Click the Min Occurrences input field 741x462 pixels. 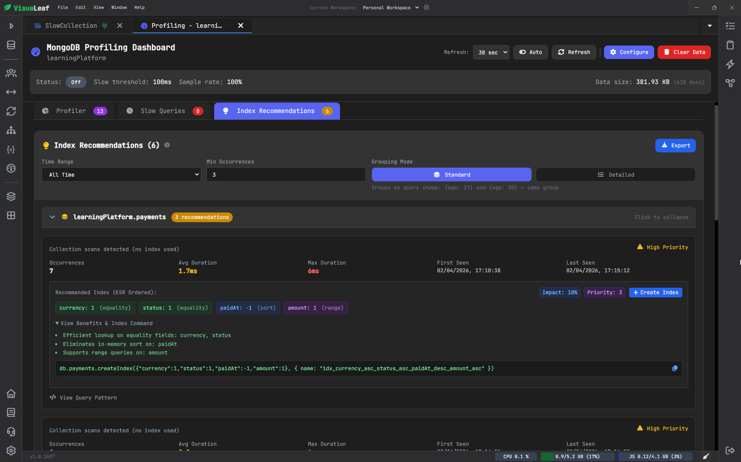[286, 175]
